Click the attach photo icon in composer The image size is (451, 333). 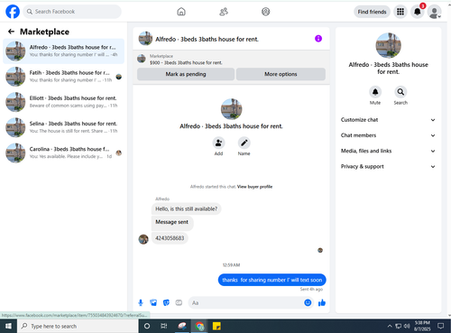[x=153, y=302]
